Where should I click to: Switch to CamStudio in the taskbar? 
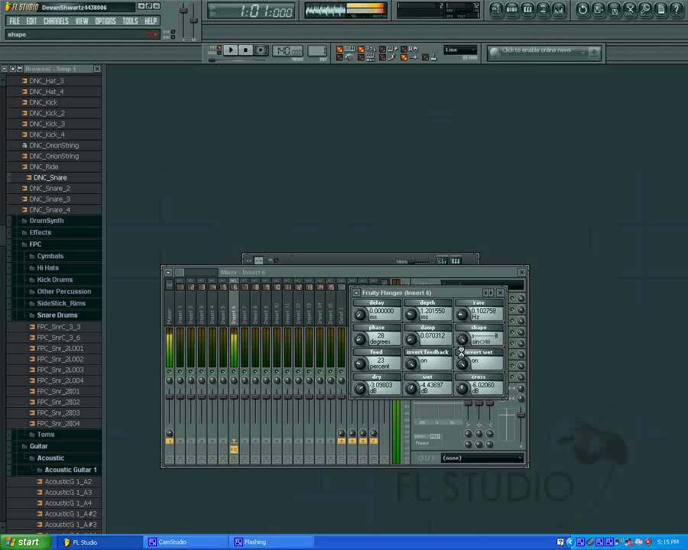187,542
